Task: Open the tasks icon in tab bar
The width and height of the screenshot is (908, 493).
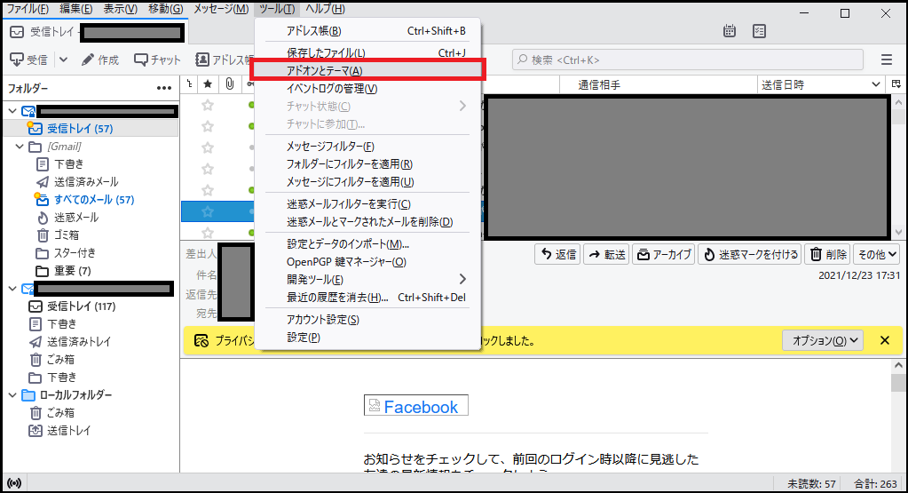Action: [759, 31]
